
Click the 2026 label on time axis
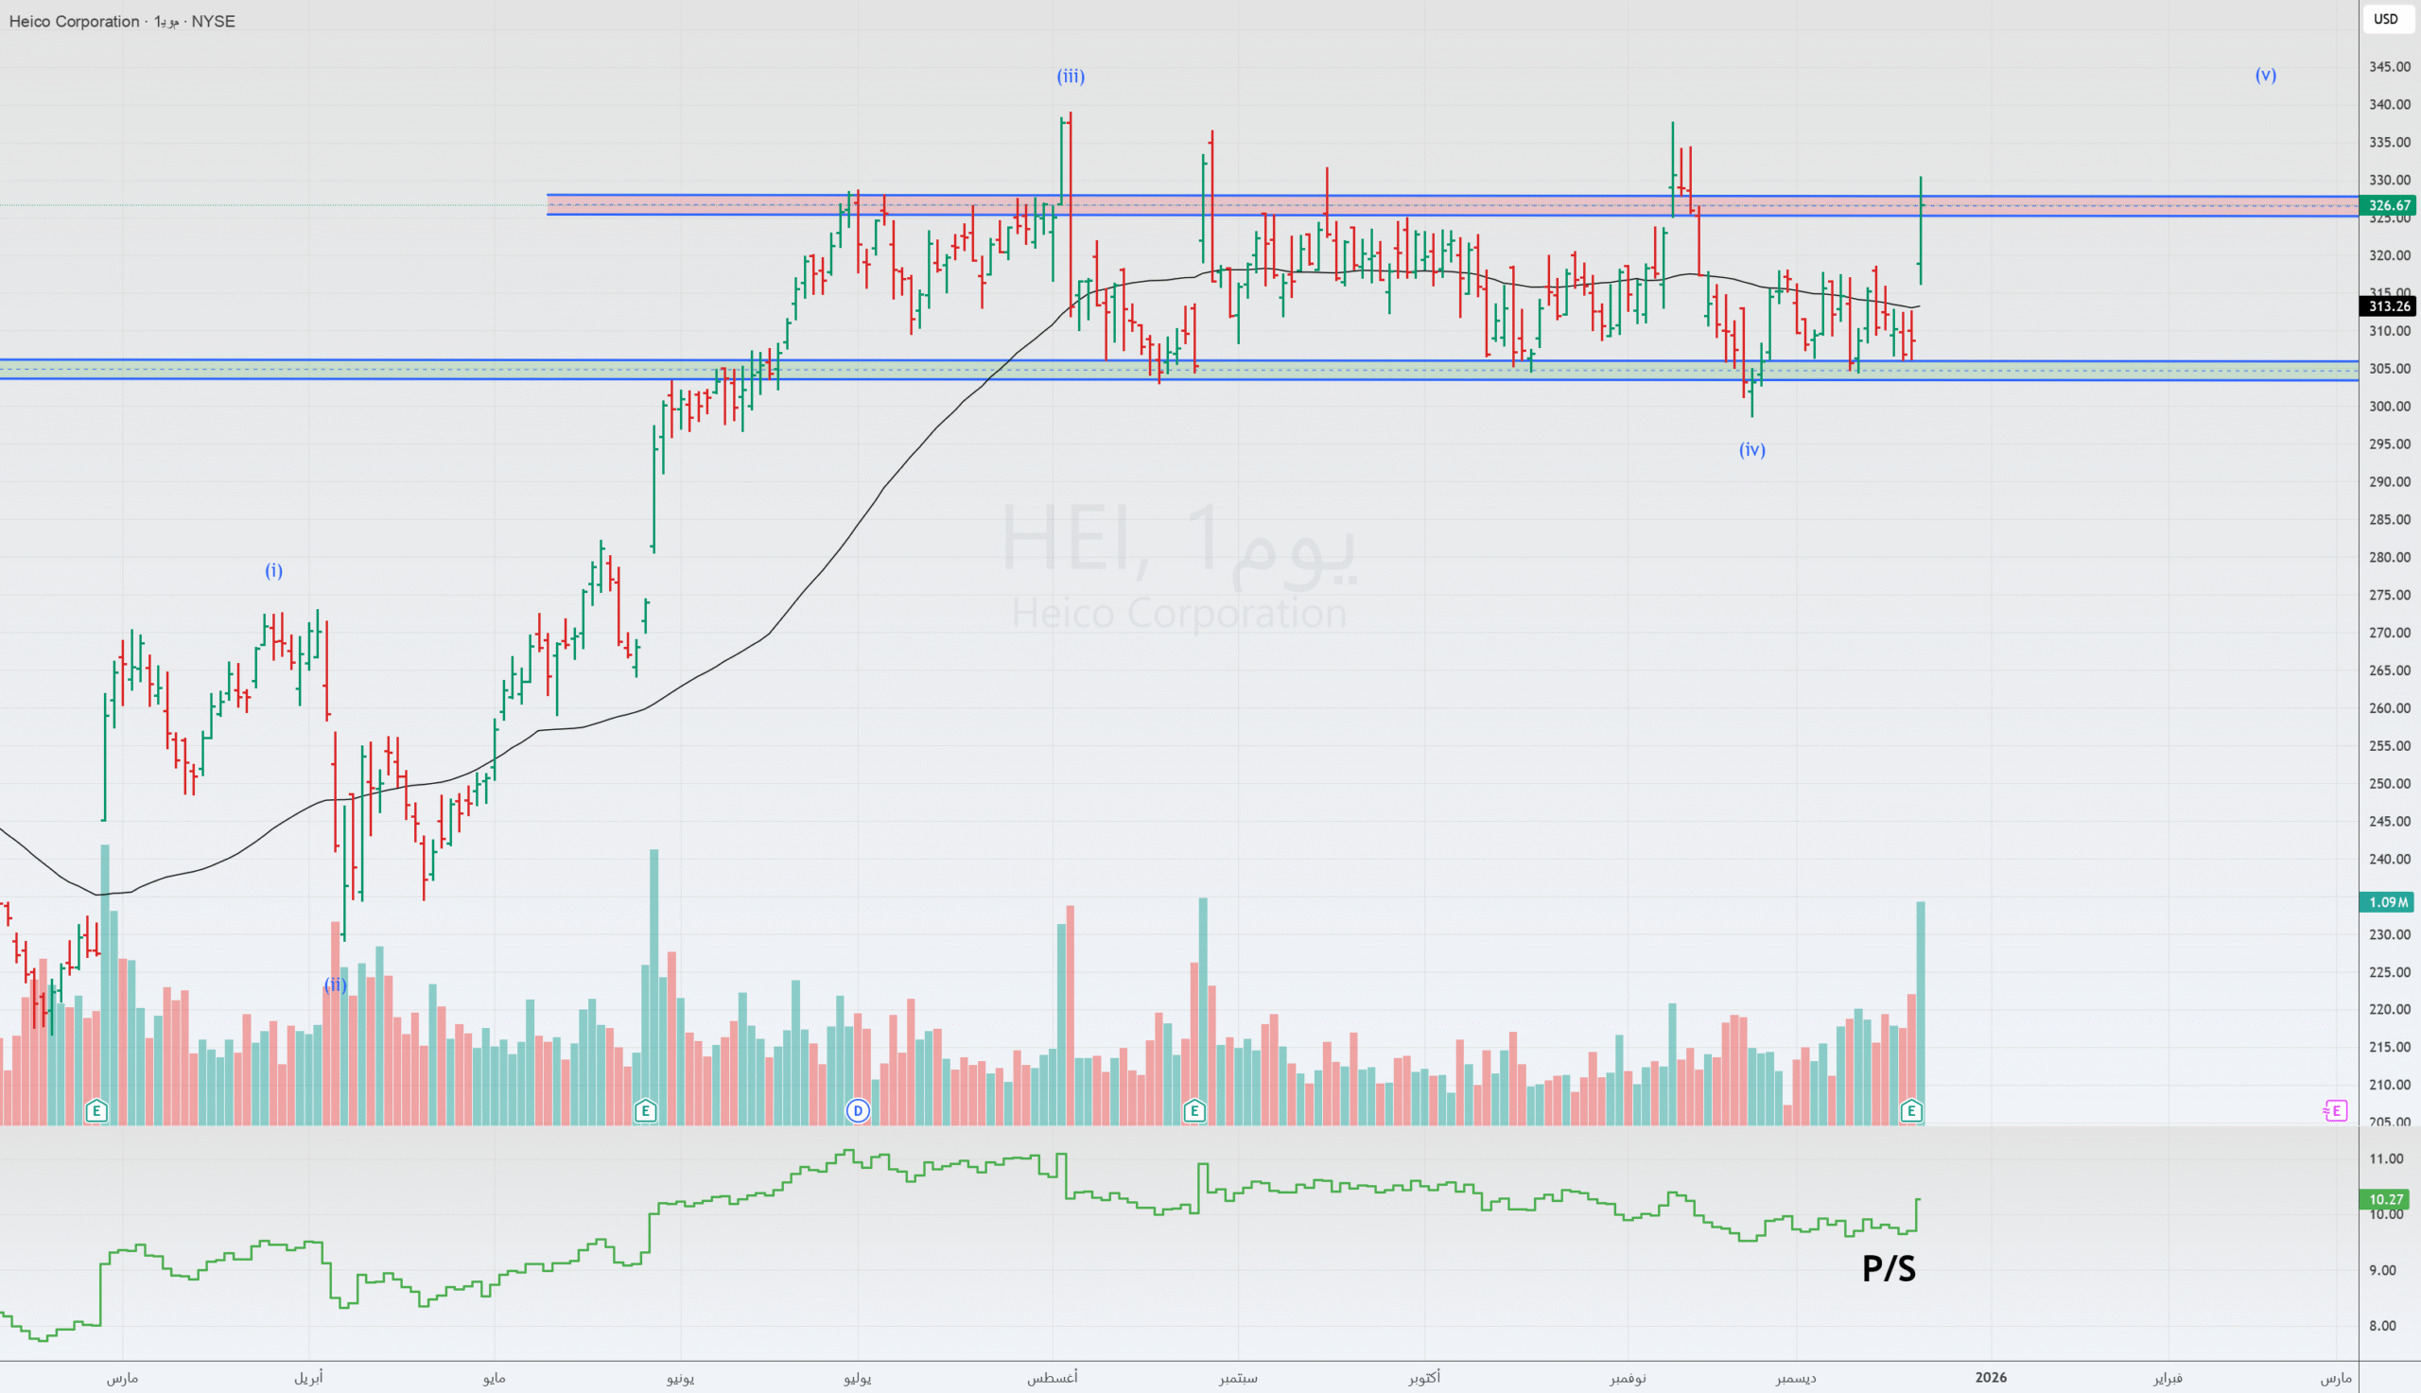pos(1991,1378)
